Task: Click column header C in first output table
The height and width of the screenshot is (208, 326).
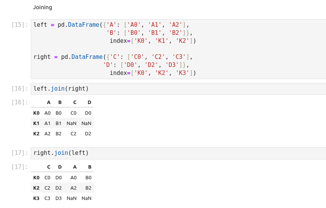Action: [74, 102]
